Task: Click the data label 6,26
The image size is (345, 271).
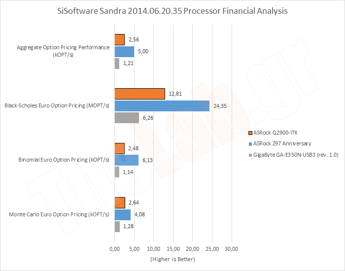Action: click(148, 118)
